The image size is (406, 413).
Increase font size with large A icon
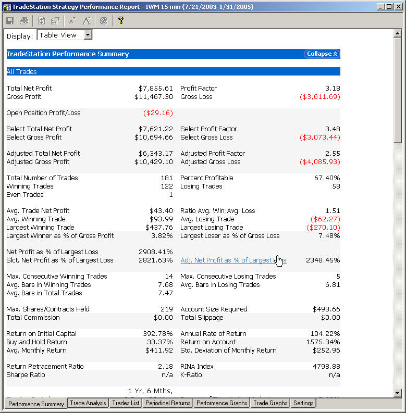87,21
